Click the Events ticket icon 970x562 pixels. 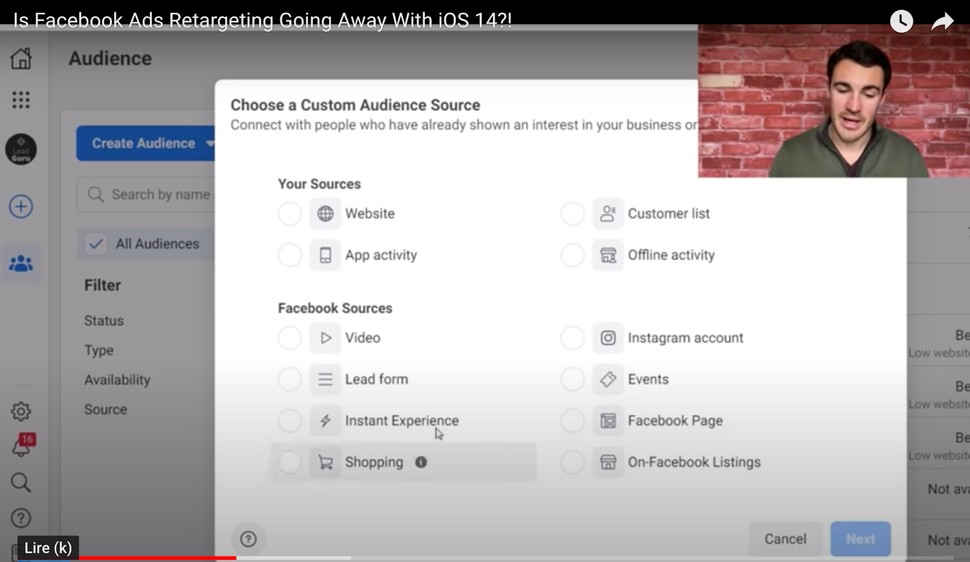click(608, 379)
